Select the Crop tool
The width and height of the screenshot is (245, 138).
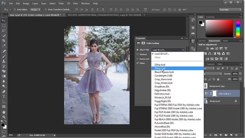(x=4, y=41)
